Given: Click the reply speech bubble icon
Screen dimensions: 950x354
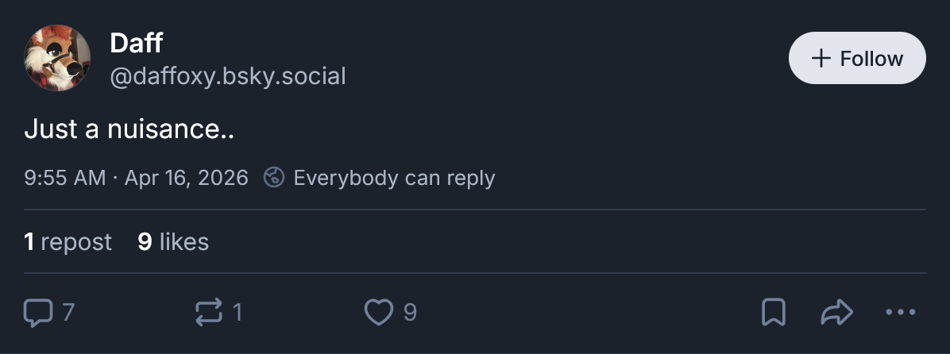Looking at the screenshot, I should tap(37, 312).
